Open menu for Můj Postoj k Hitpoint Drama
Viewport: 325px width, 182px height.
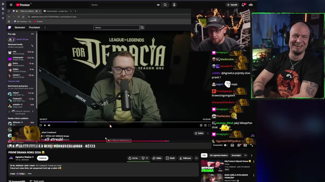click(x=254, y=162)
